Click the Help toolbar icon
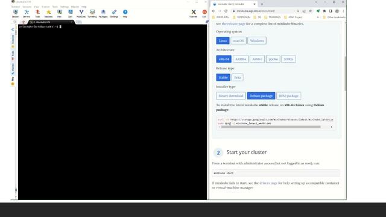This screenshot has height=217, width=386. (125, 13)
